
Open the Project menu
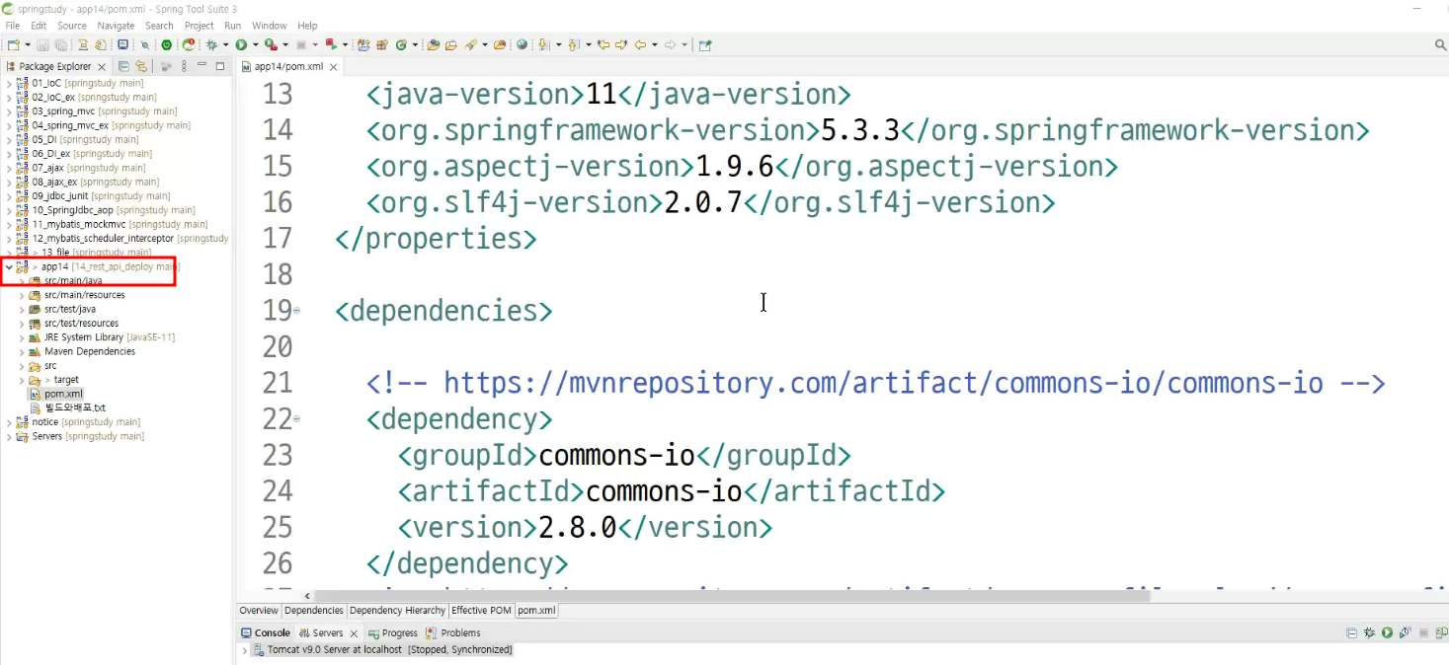(199, 26)
